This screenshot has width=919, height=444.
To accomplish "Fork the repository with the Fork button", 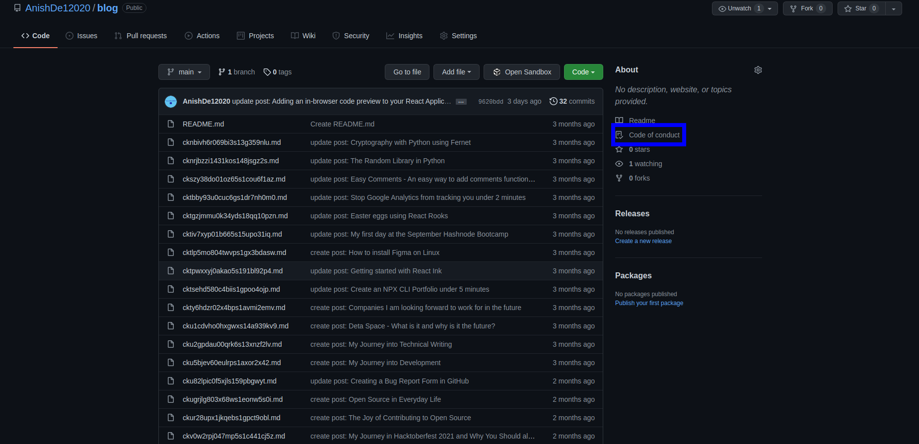I will 807,8.
